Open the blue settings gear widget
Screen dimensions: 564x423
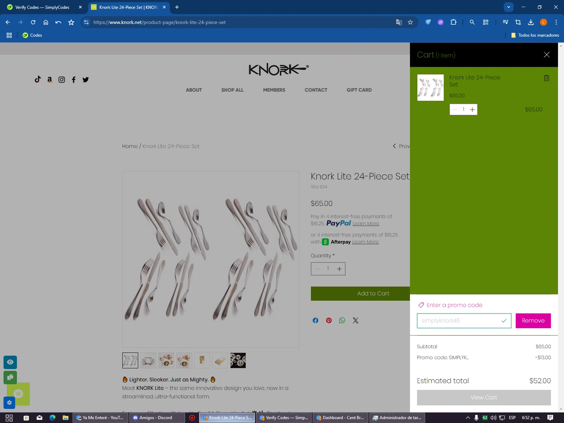(x=9, y=403)
